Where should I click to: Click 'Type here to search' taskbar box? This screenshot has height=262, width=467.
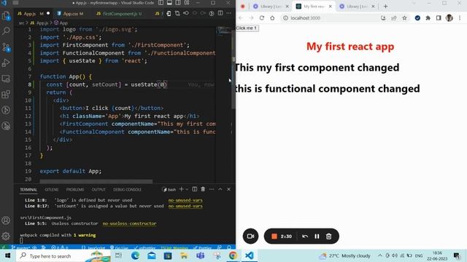coord(63,255)
